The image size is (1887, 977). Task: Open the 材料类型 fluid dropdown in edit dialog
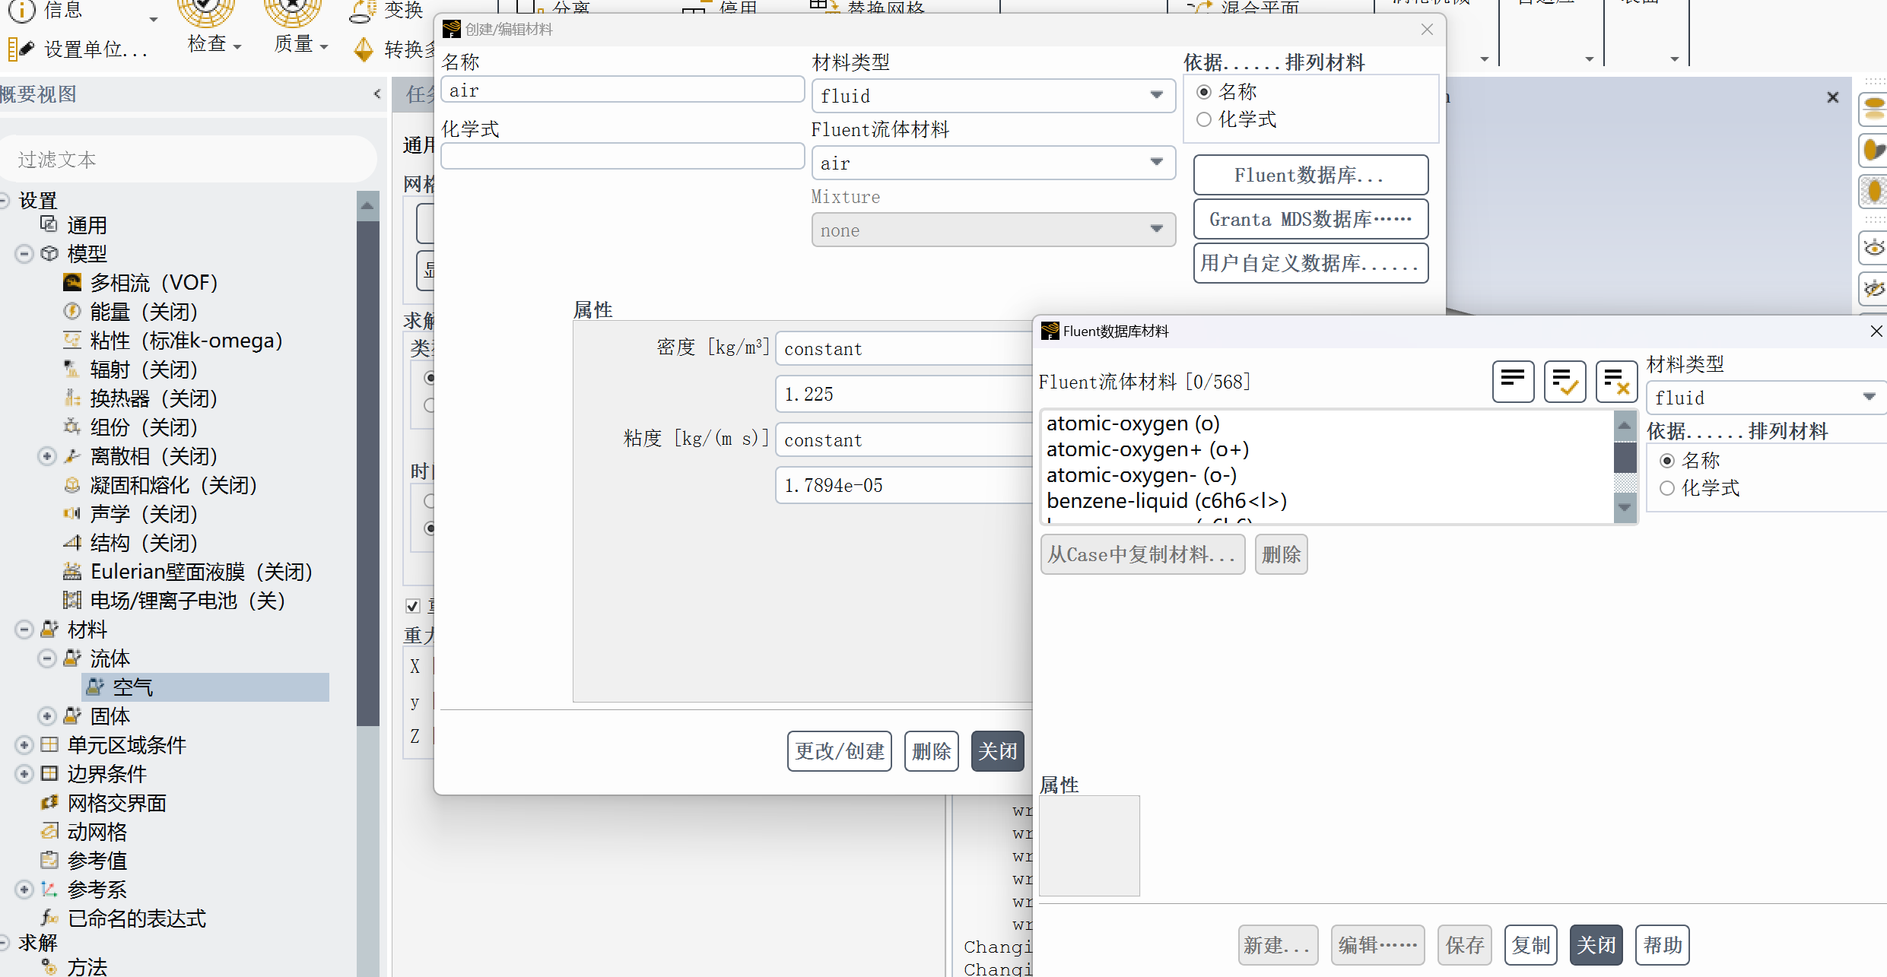tap(993, 96)
